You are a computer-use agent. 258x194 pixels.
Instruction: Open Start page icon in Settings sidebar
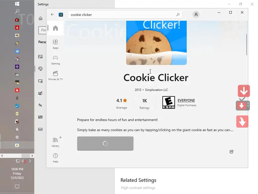point(40,117)
